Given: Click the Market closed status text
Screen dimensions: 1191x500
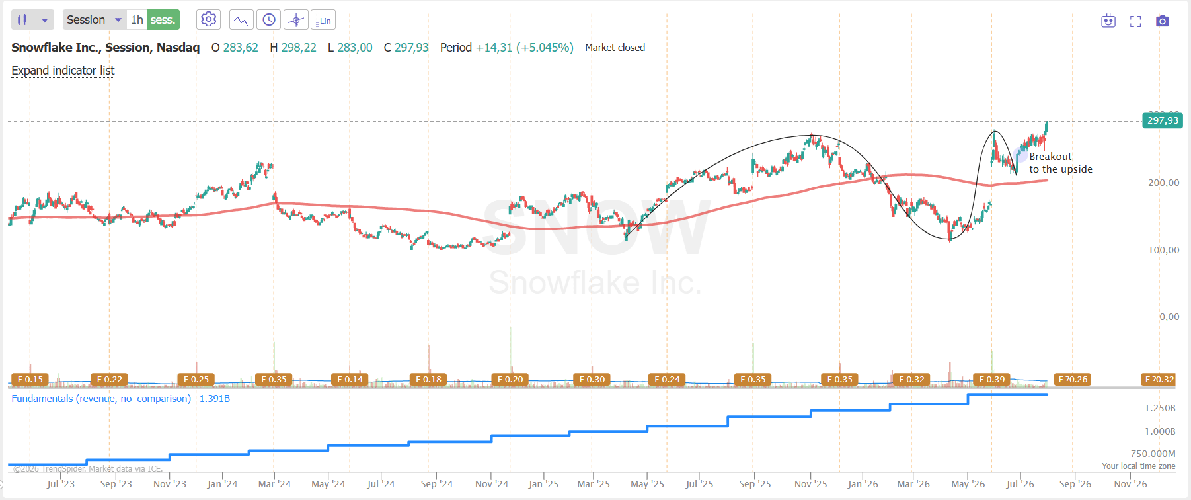Looking at the screenshot, I should click(x=615, y=48).
